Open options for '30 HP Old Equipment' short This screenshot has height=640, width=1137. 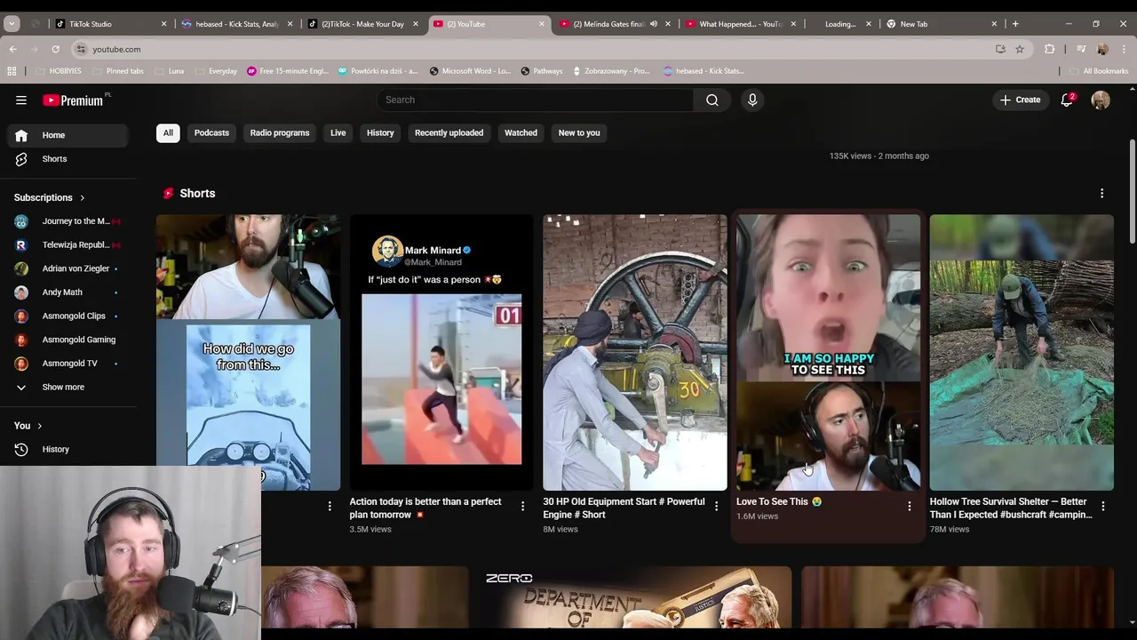click(x=716, y=506)
